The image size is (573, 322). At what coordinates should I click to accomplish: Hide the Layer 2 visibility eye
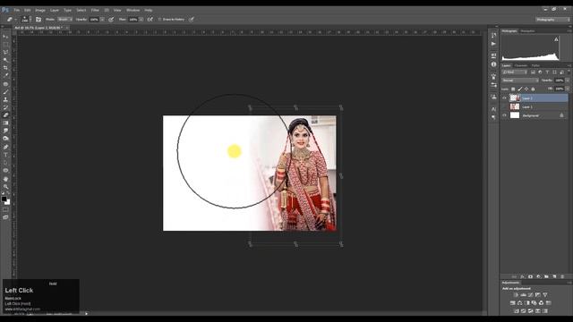(504, 97)
